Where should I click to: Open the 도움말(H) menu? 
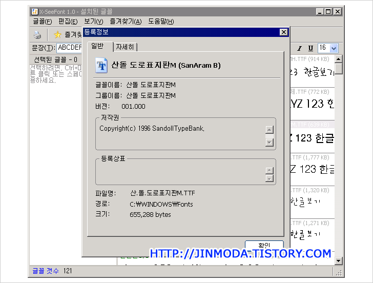[161, 22]
